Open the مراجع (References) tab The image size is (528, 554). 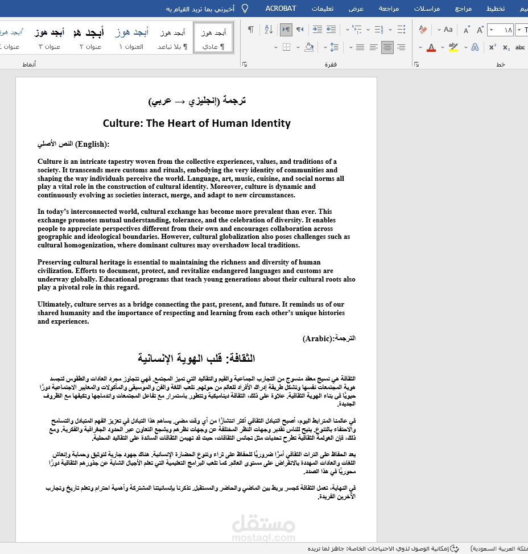(463, 9)
